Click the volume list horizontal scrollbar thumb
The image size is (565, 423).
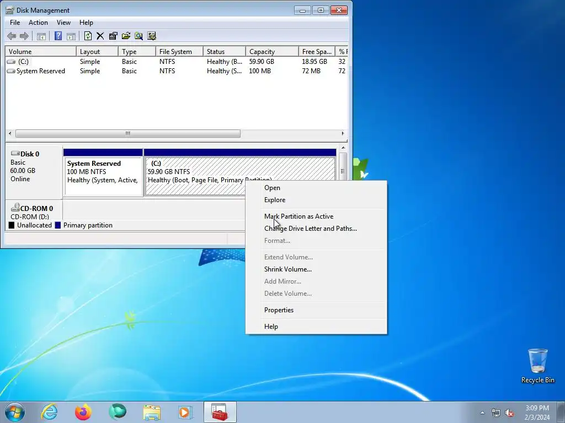click(128, 133)
